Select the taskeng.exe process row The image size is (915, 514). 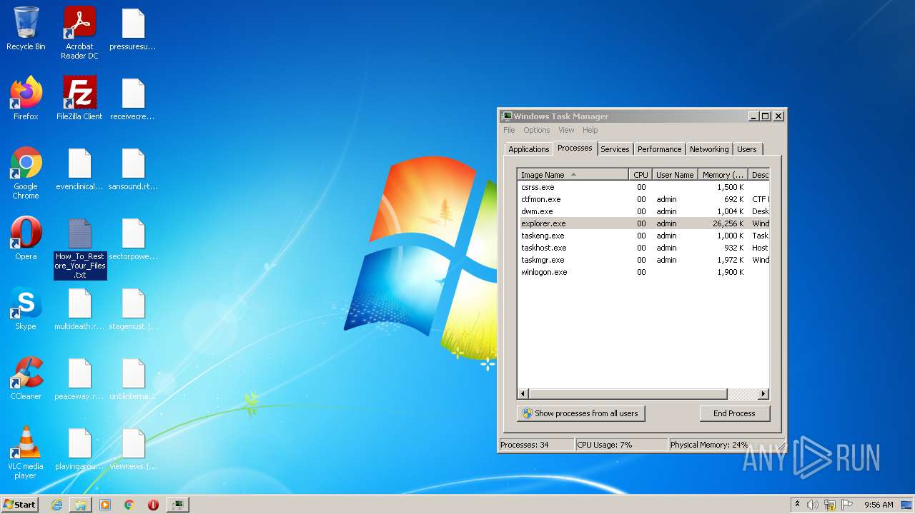(x=643, y=236)
